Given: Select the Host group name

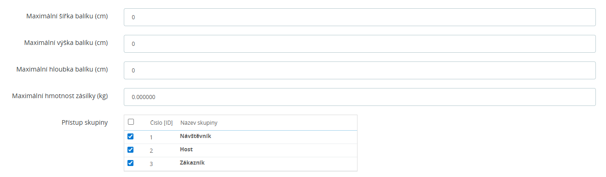Looking at the screenshot, I should tap(186, 149).
